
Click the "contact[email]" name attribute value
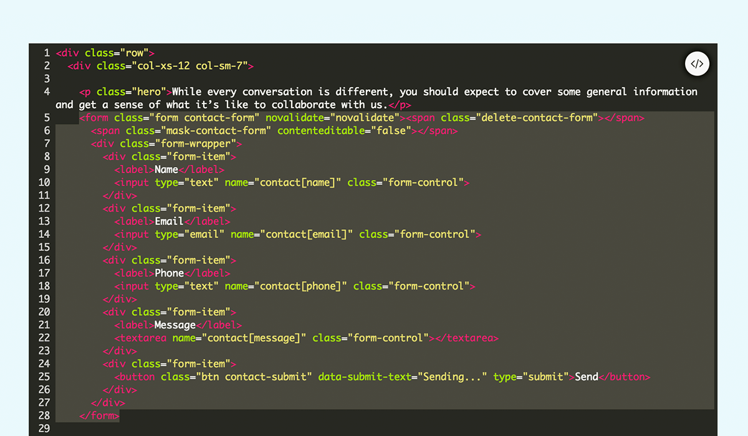307,234
